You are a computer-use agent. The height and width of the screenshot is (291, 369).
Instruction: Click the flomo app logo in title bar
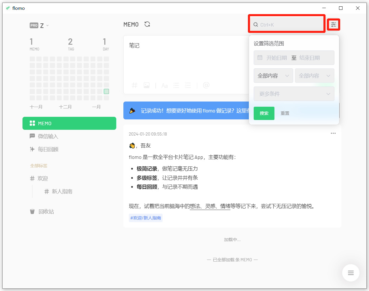tap(8, 8)
